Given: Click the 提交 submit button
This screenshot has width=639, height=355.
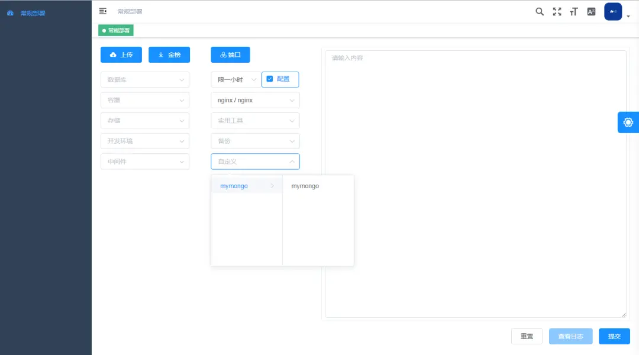Looking at the screenshot, I should pos(614,336).
